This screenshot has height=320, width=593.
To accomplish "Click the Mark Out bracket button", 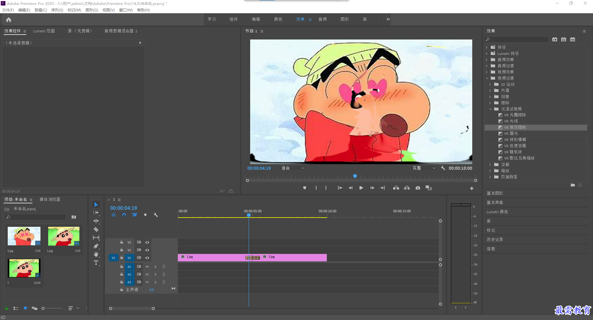I will [326, 188].
